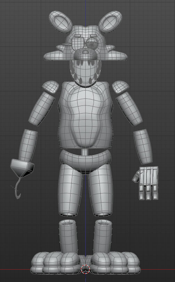Image resolution: width=175 pixels, height=282 pixels.
Task: Select the curved hook mesh
Action: 17,189
